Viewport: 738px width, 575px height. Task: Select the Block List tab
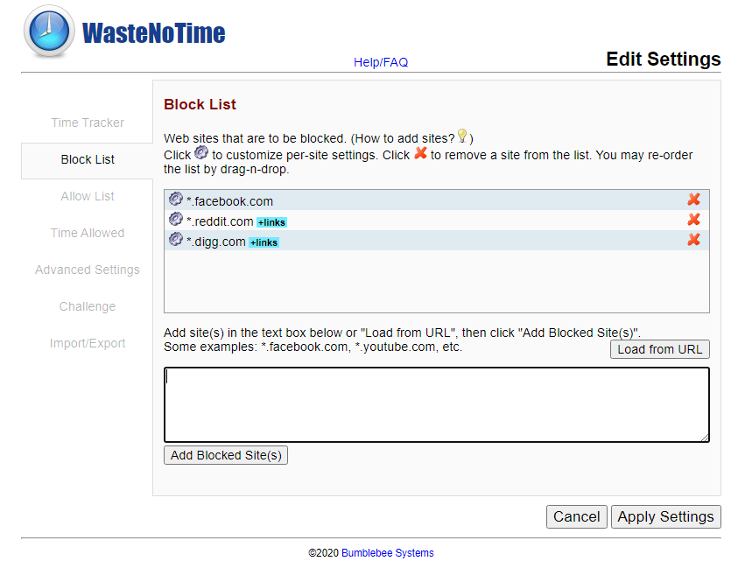88,159
